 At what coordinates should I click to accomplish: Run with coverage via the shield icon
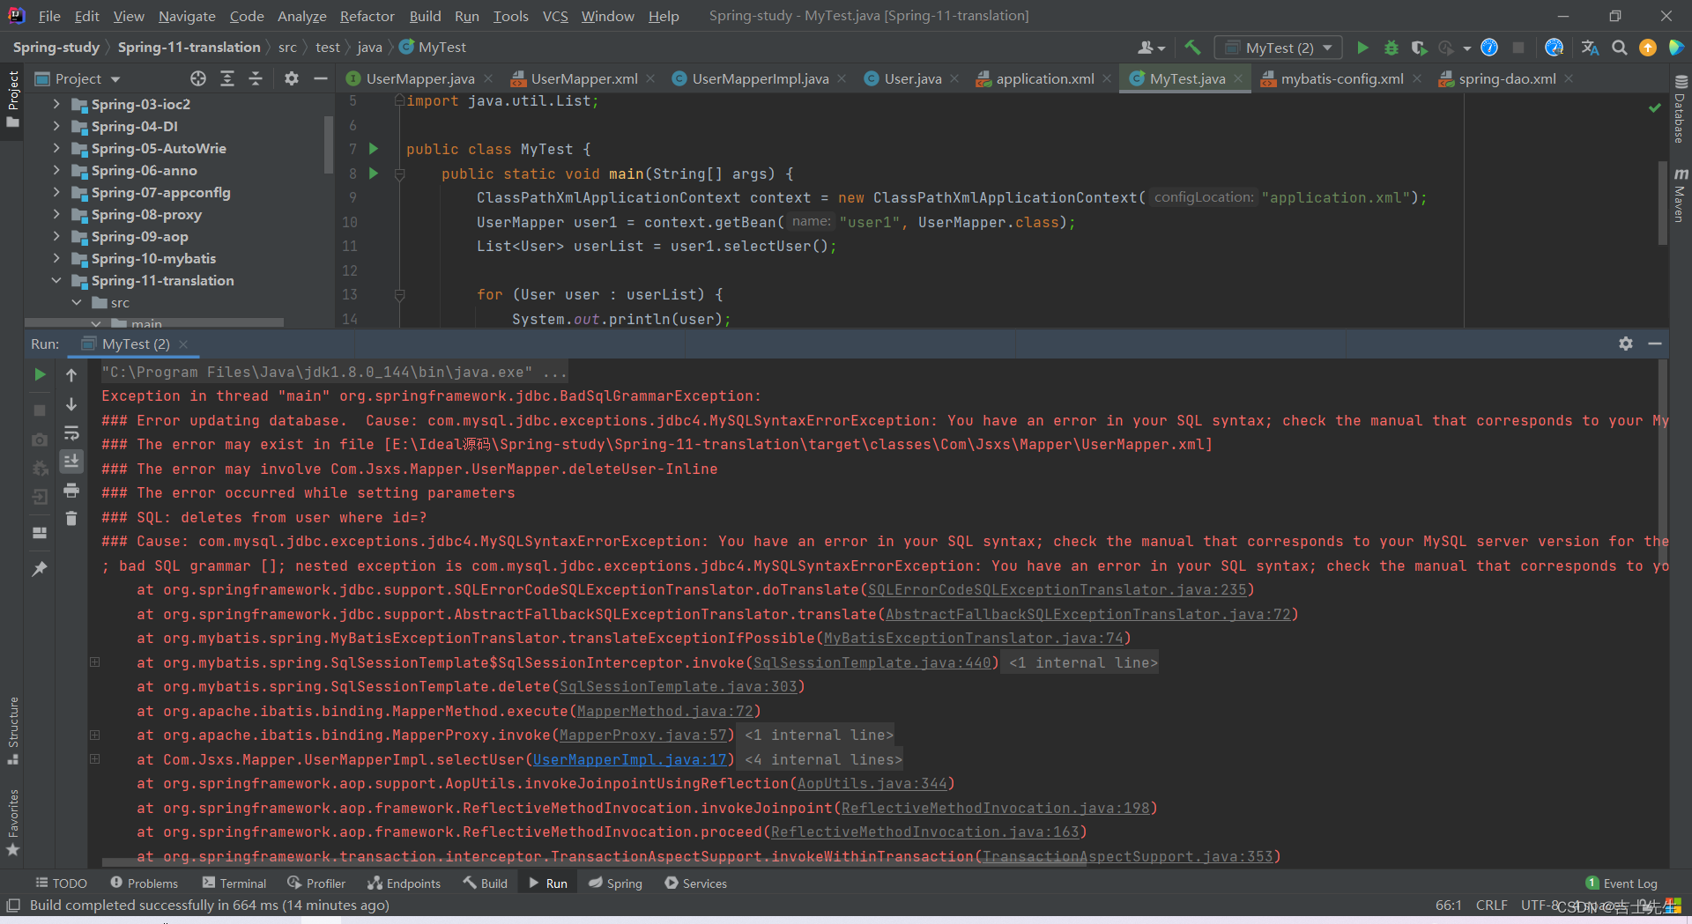[x=1418, y=48]
